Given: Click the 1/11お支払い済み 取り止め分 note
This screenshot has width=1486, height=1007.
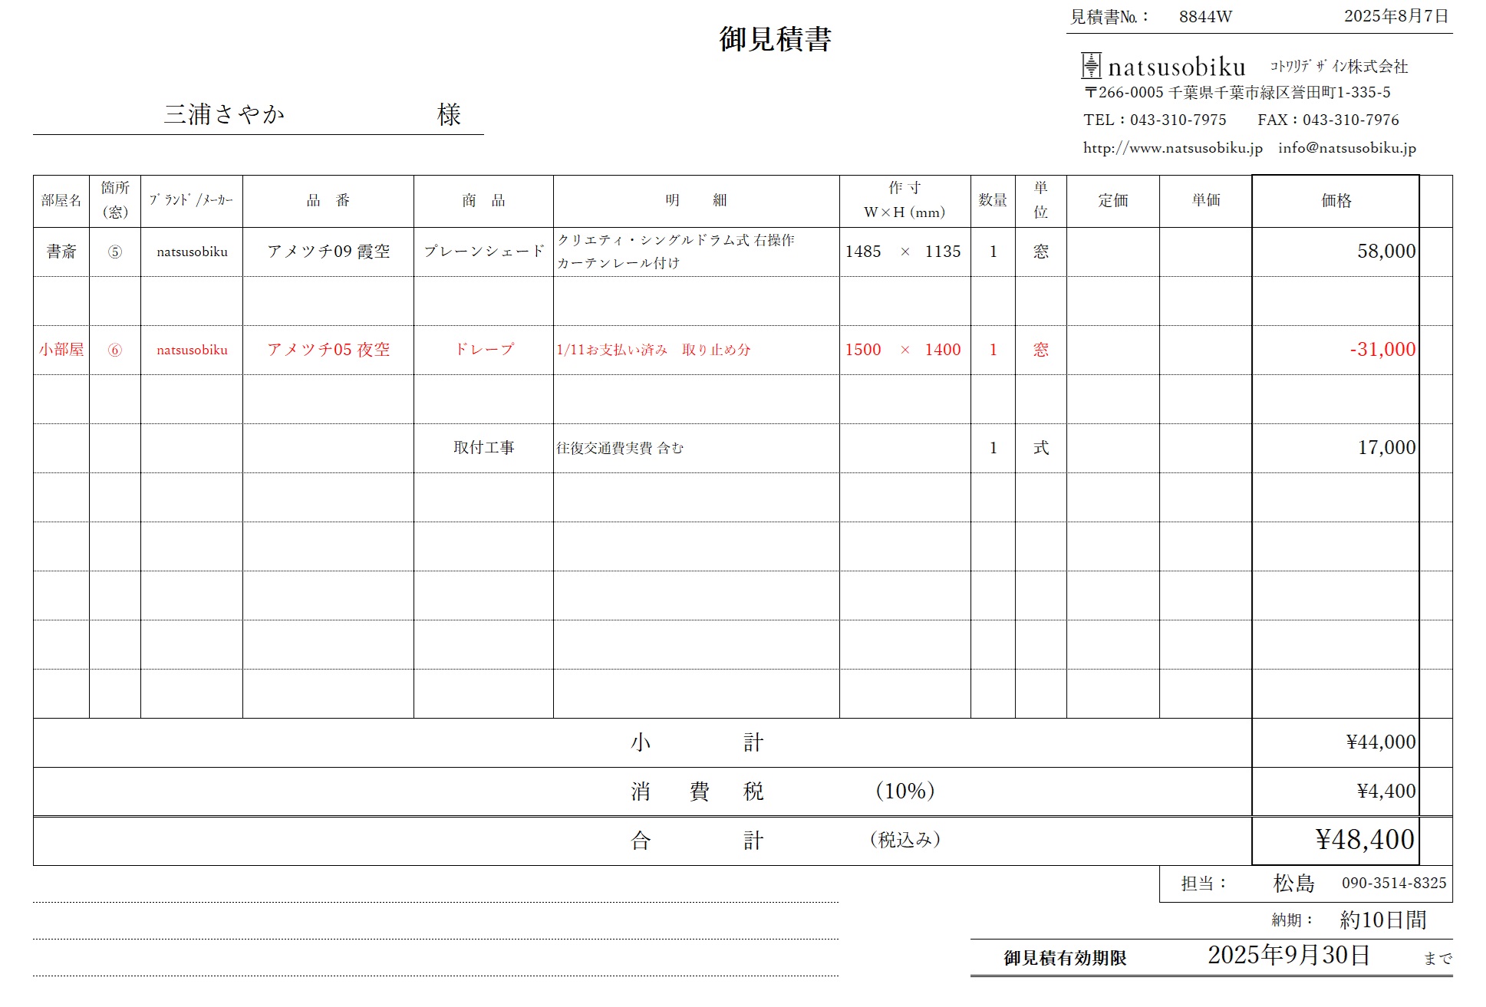Looking at the screenshot, I should pos(654,350).
